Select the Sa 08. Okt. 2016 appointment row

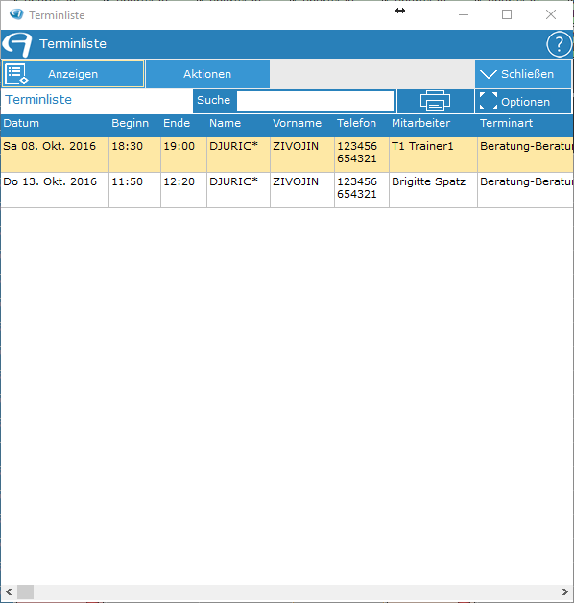pos(287,155)
